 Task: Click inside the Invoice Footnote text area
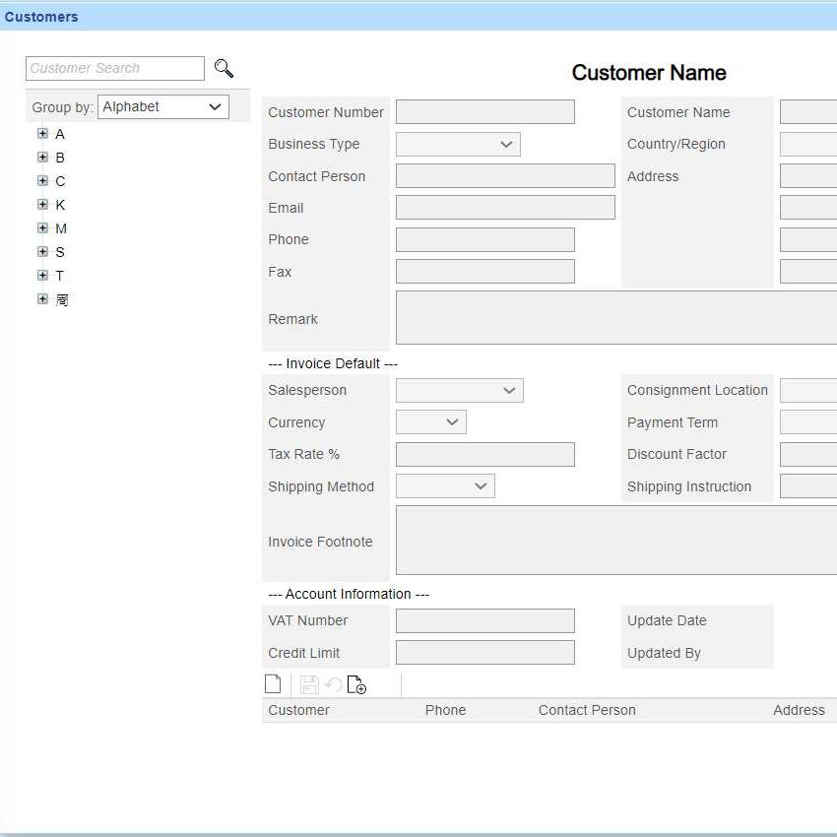point(616,541)
